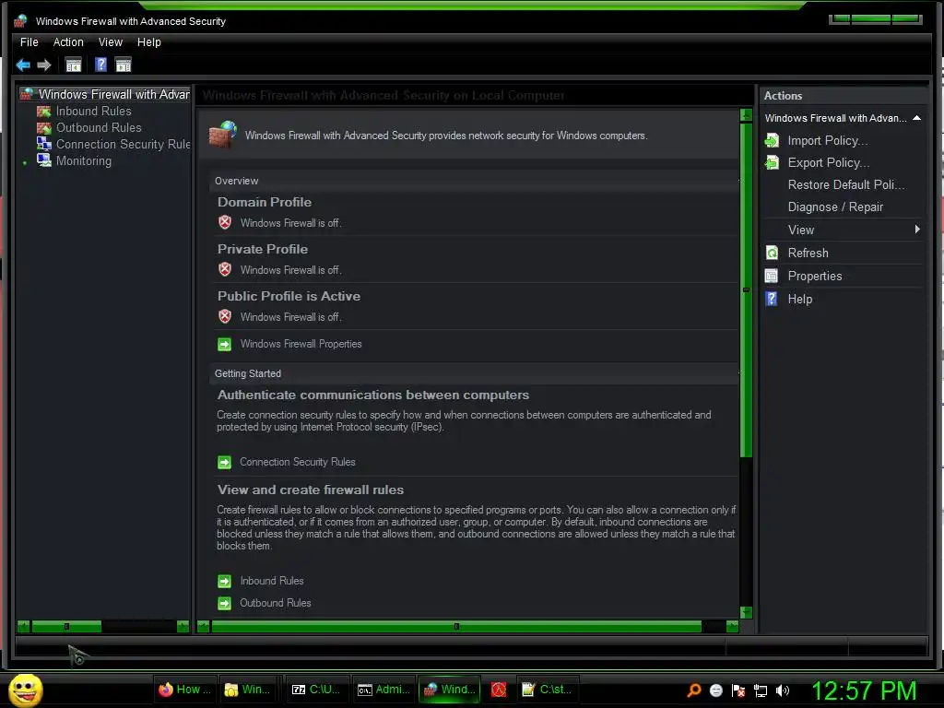Click Public Profile is Active heading
This screenshot has height=708, width=944.
click(x=289, y=296)
